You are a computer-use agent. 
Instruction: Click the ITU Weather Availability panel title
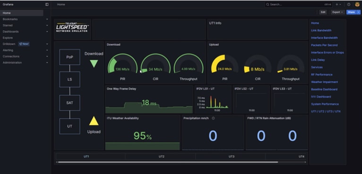[x=122, y=118]
